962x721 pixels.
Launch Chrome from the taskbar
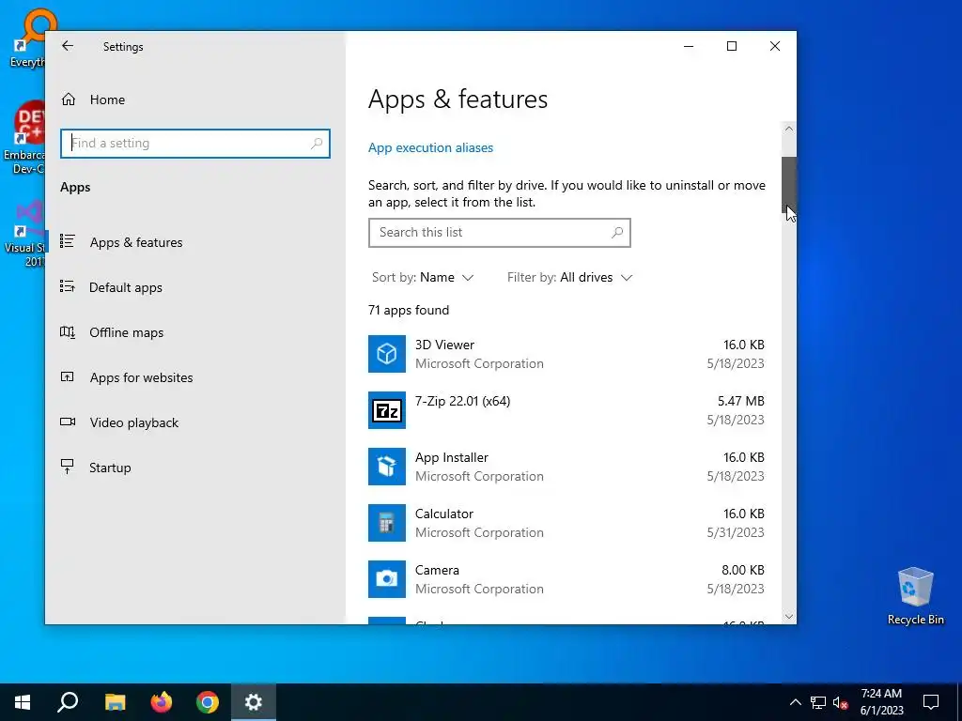click(208, 702)
